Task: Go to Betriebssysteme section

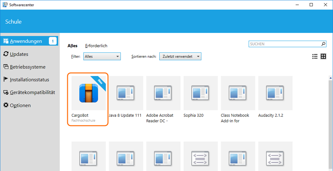Action: (x=27, y=67)
